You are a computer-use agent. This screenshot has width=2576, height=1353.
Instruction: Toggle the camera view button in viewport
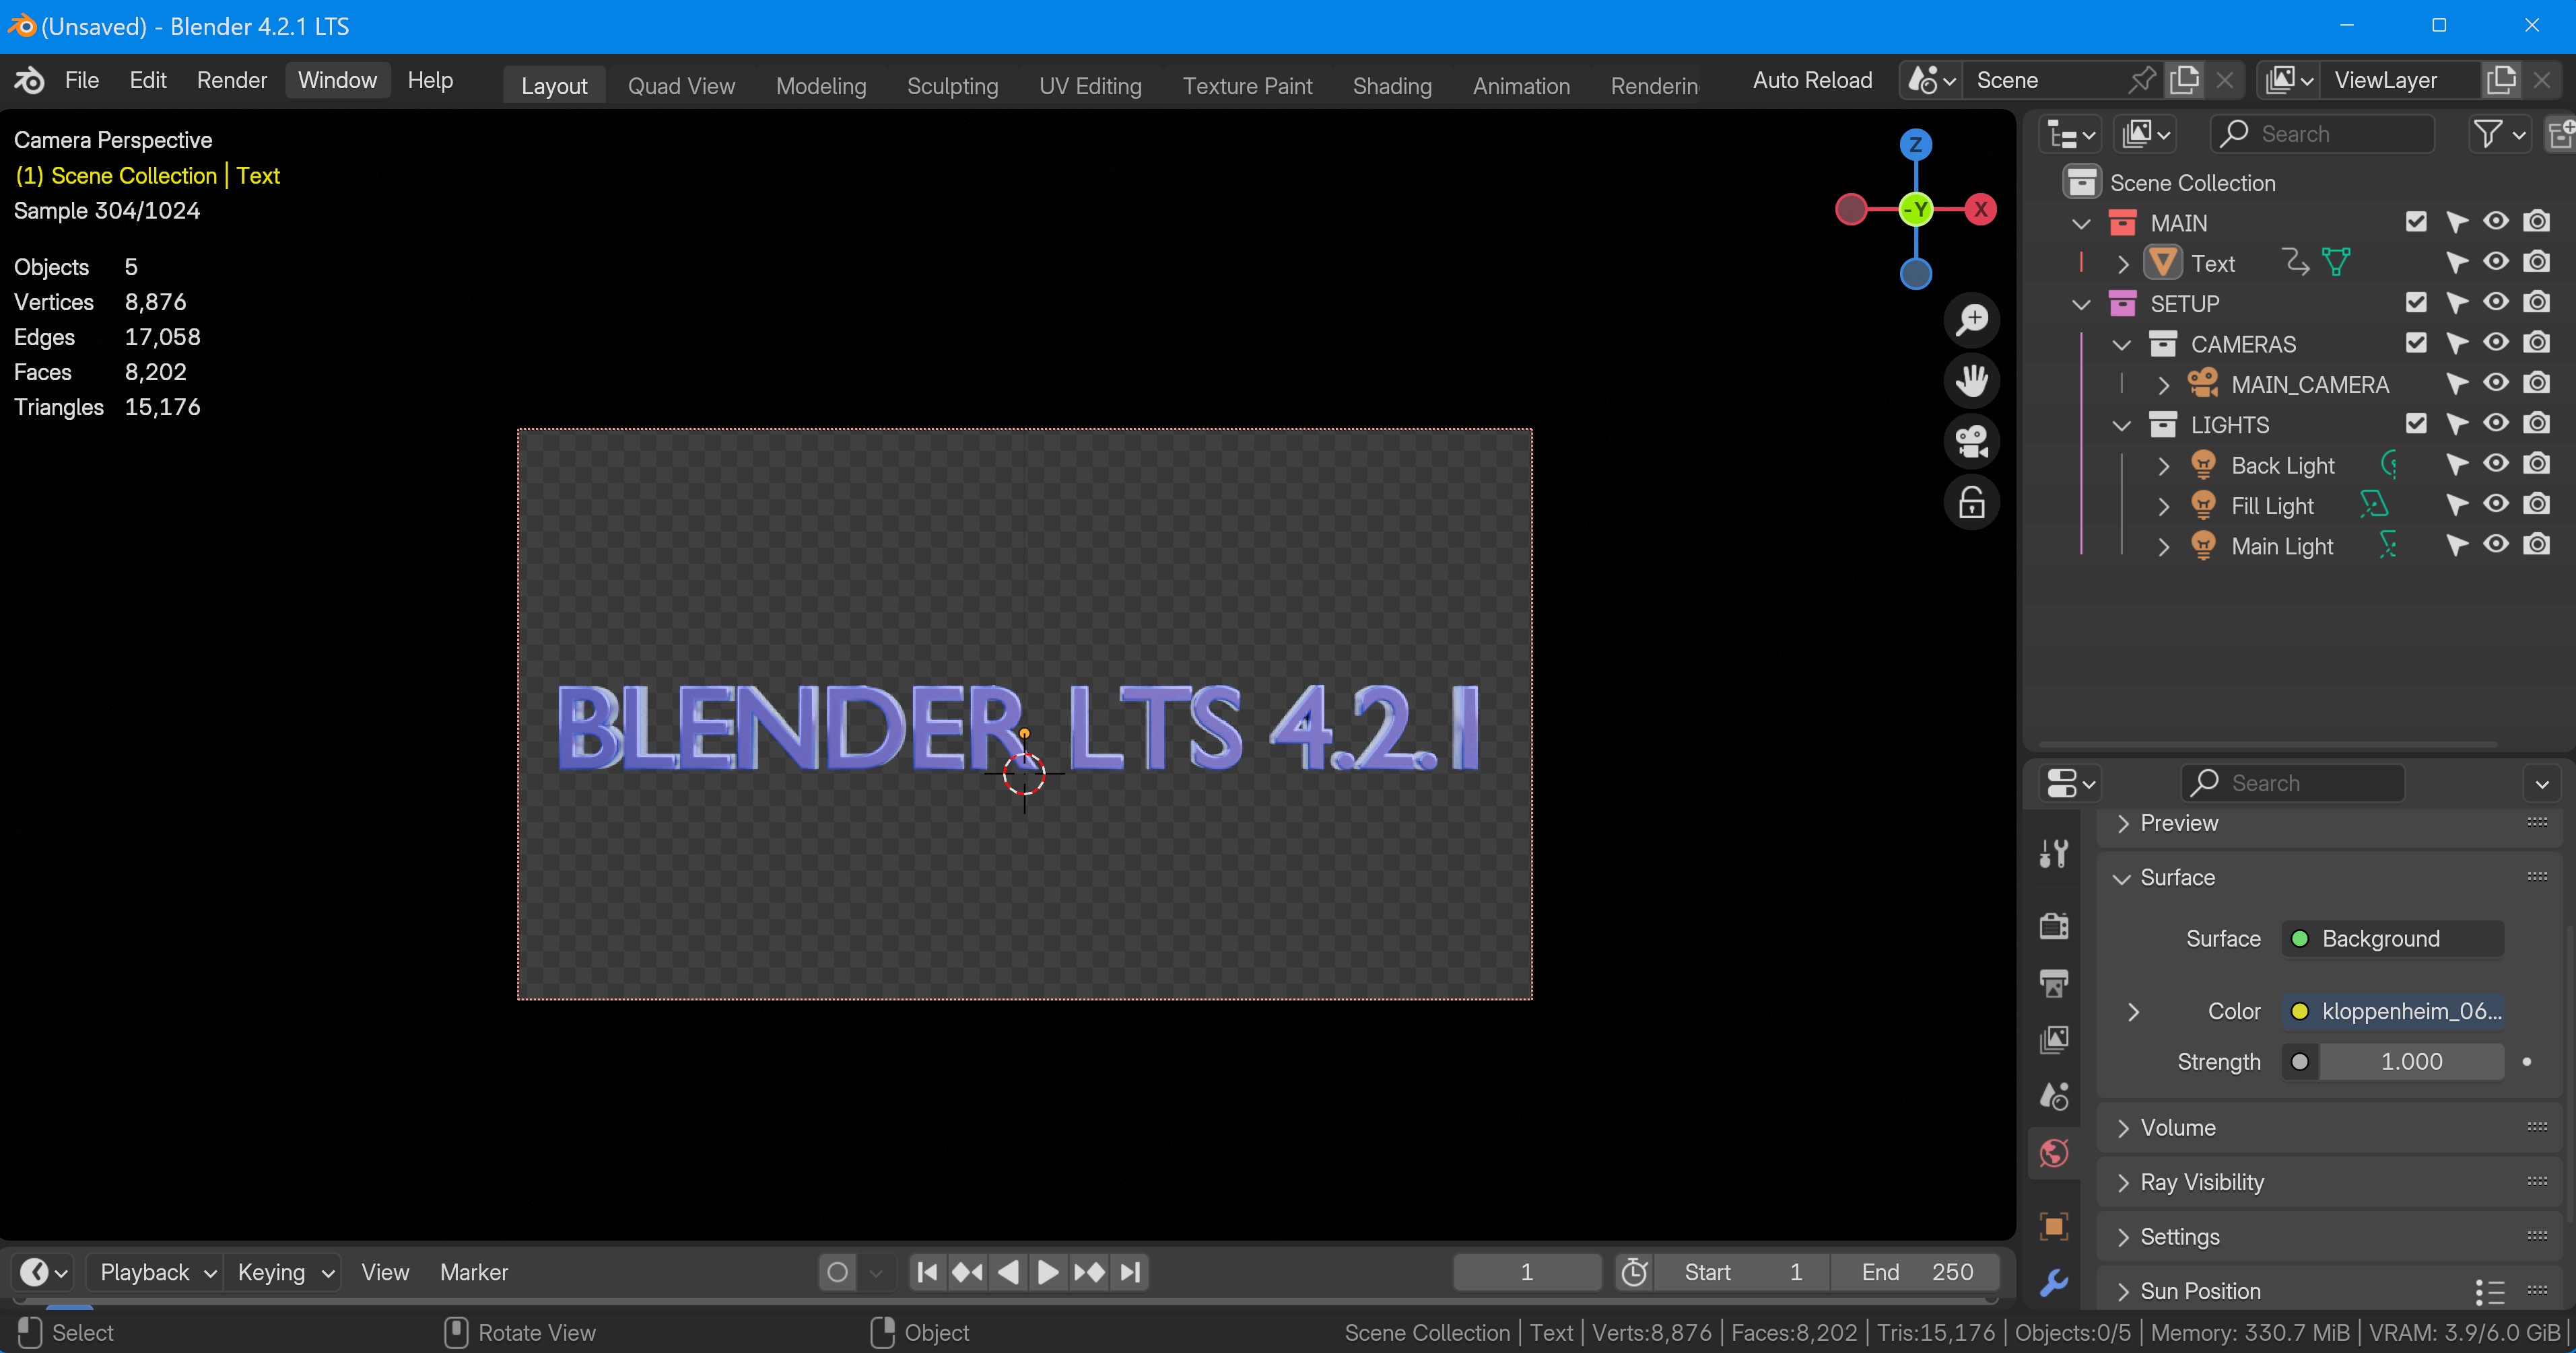1972,441
